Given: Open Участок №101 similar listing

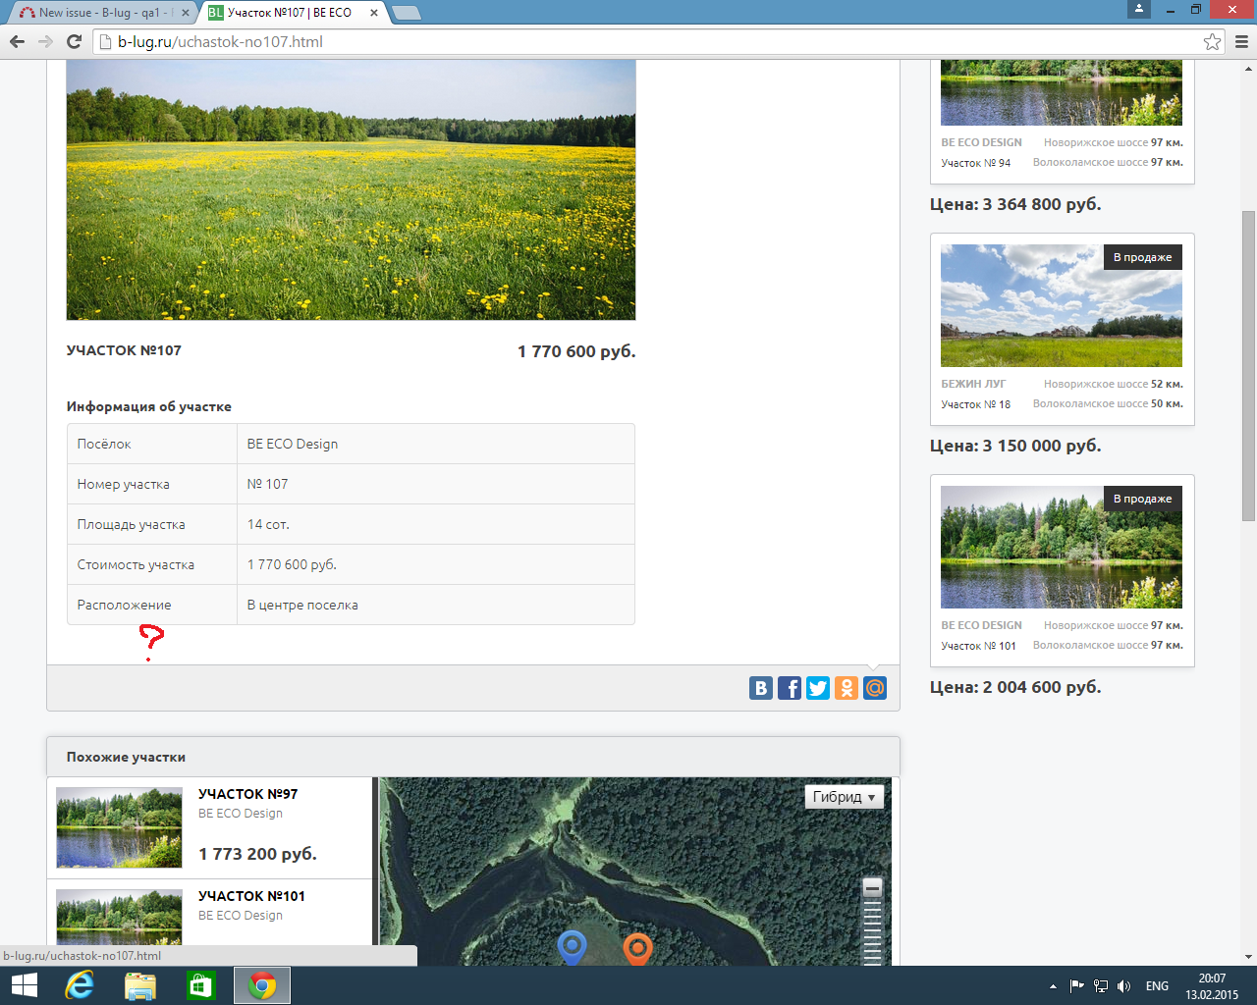Looking at the screenshot, I should [251, 896].
